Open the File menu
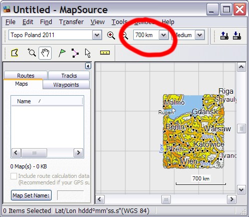Screen dimensions: 249x217 [x=11, y=22]
